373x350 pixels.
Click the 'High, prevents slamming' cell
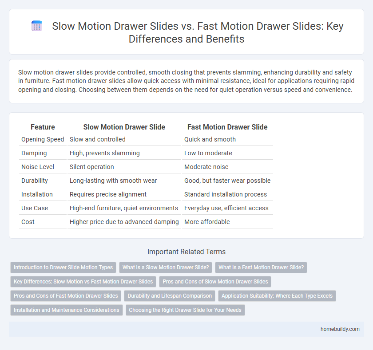pyautogui.click(x=124, y=153)
